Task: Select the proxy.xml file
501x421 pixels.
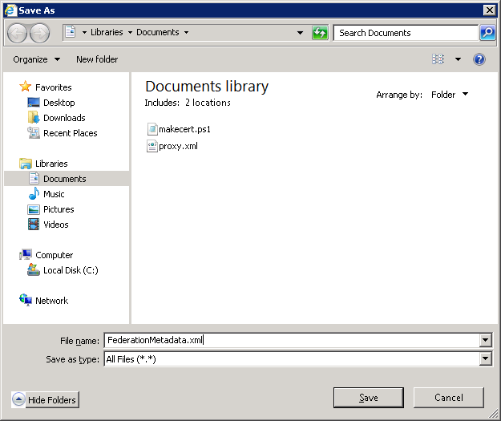Action: (x=177, y=146)
